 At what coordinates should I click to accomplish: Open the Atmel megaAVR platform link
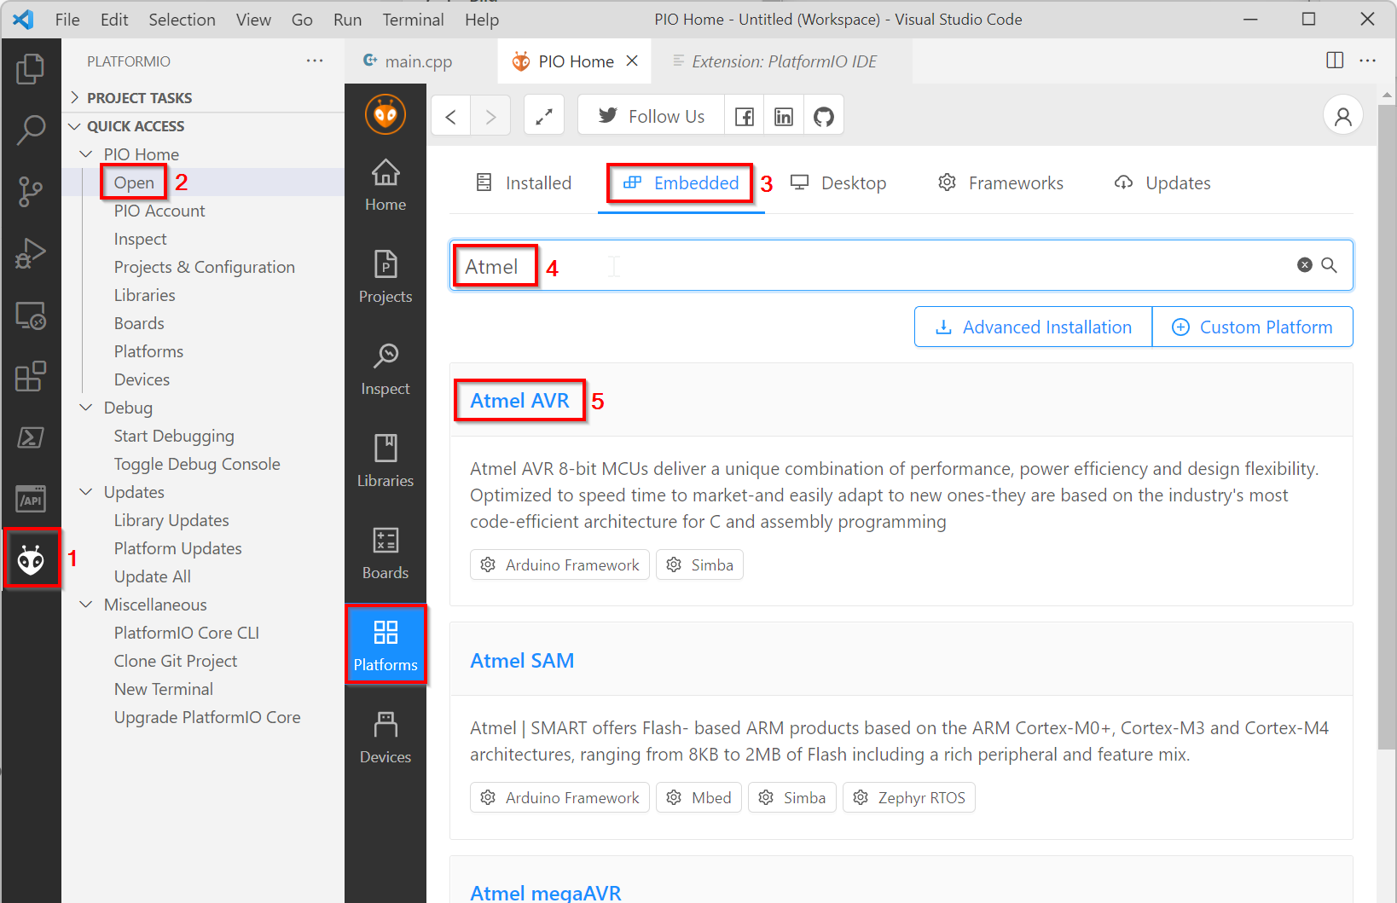coord(546,893)
